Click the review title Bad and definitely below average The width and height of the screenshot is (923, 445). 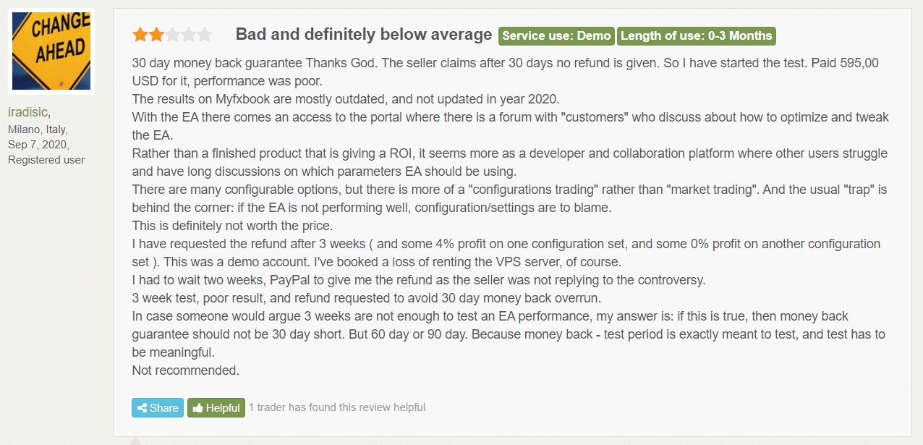[x=364, y=34]
